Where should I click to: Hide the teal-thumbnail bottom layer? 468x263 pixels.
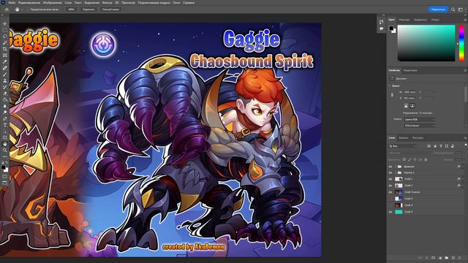390,212
